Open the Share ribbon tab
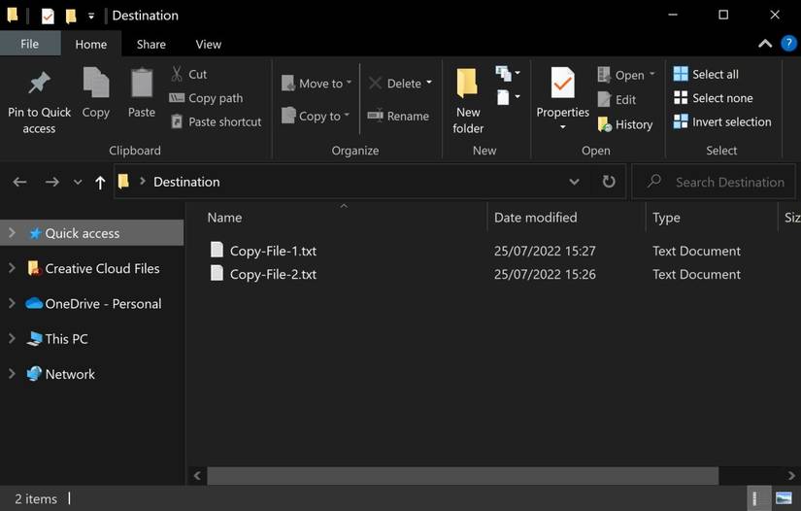 pos(150,44)
